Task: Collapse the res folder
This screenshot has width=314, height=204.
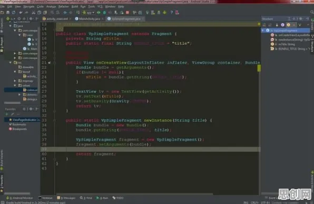Action: click(10, 63)
